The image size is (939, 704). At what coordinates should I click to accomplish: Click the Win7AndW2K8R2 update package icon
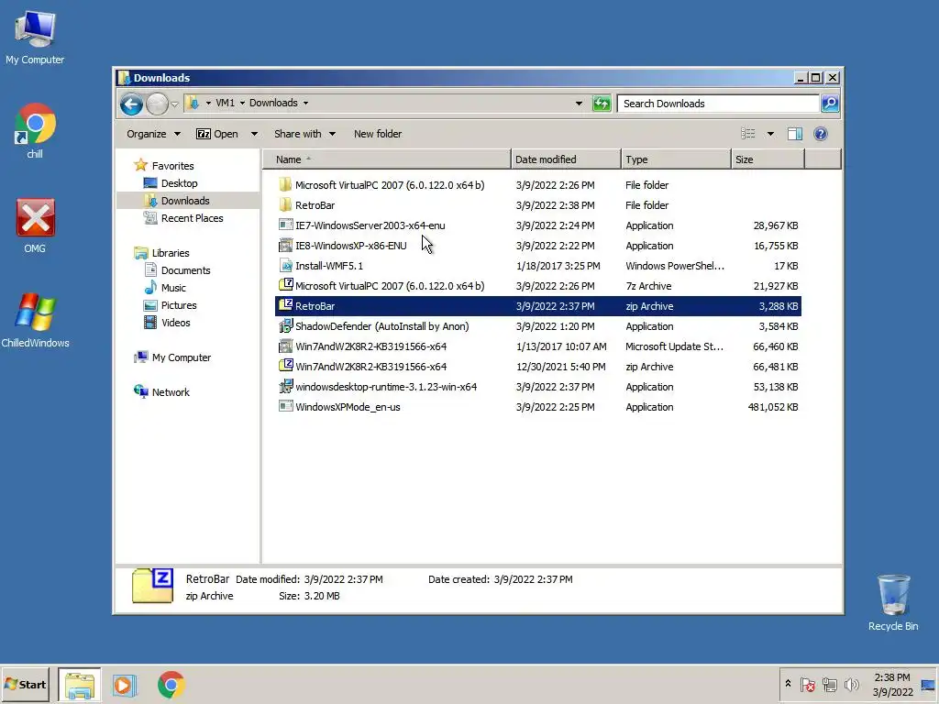[286, 346]
